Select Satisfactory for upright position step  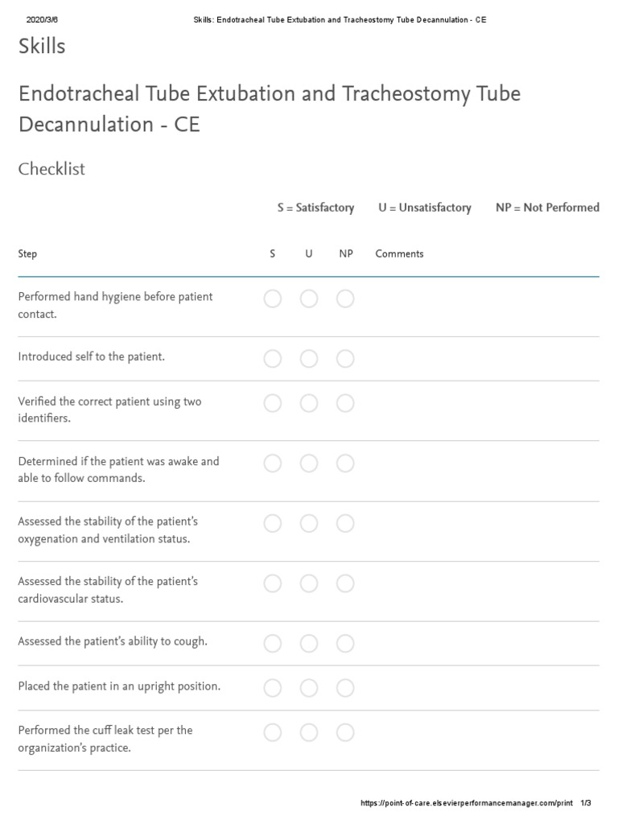pyautogui.click(x=273, y=688)
